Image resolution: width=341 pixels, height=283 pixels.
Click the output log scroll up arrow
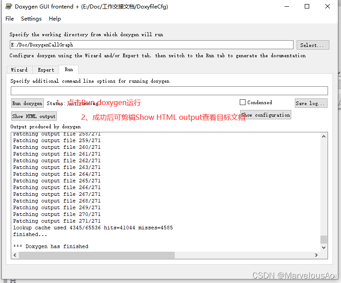[324, 136]
